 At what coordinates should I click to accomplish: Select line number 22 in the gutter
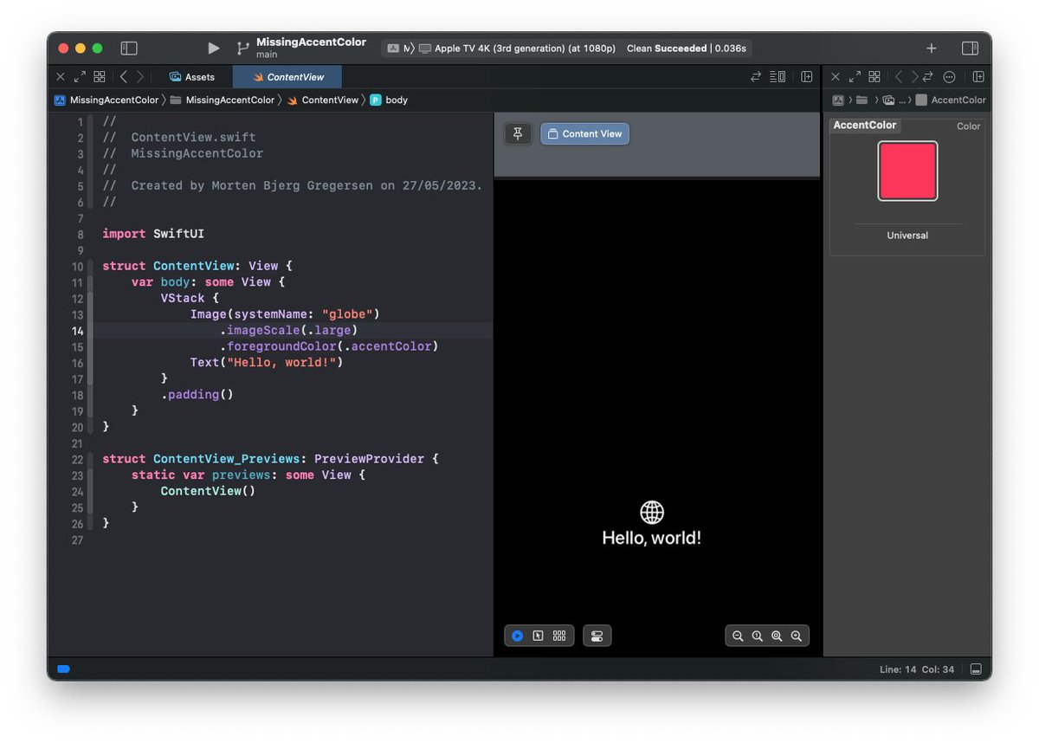coord(78,459)
